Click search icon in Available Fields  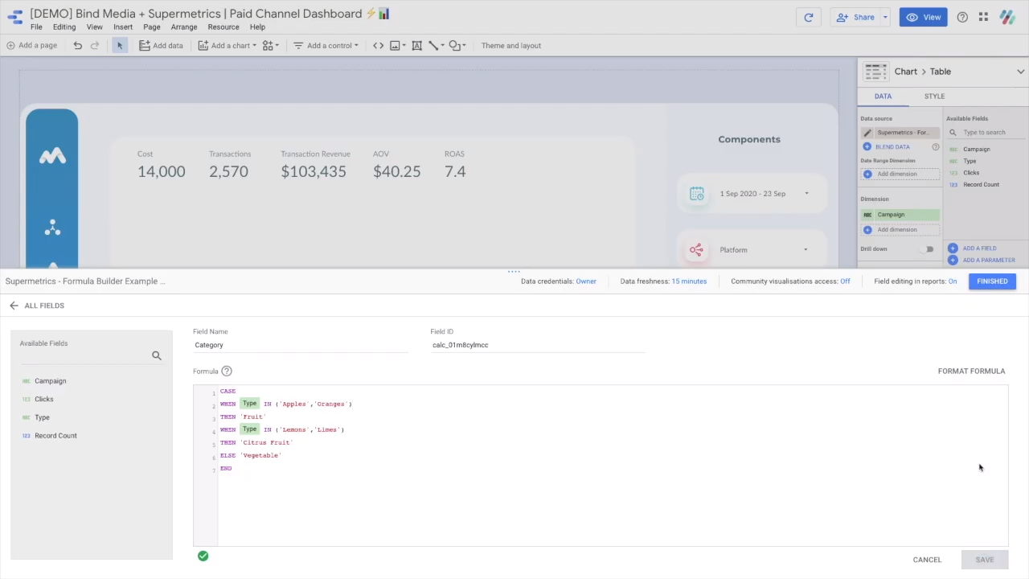tap(157, 355)
